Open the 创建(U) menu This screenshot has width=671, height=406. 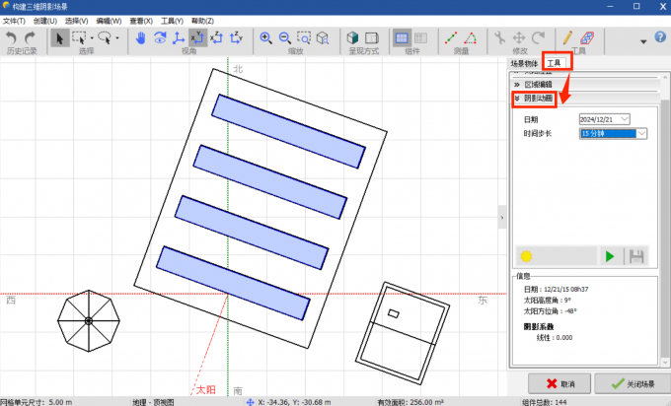click(x=45, y=21)
